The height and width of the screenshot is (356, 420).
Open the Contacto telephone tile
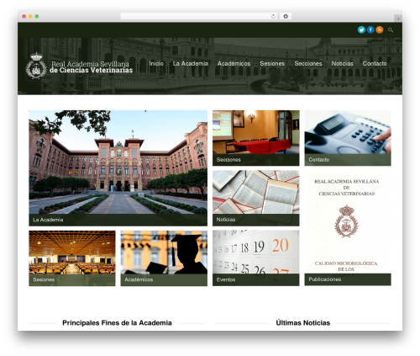(x=348, y=138)
